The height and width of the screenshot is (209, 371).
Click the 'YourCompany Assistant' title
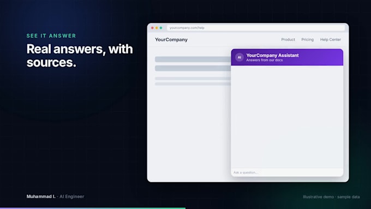tap(272, 55)
